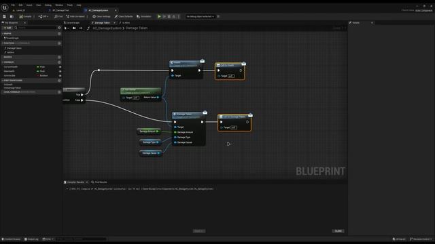Toggle visibility eye for Boolean variable
Screen dimensions: 435x244
(60, 75)
